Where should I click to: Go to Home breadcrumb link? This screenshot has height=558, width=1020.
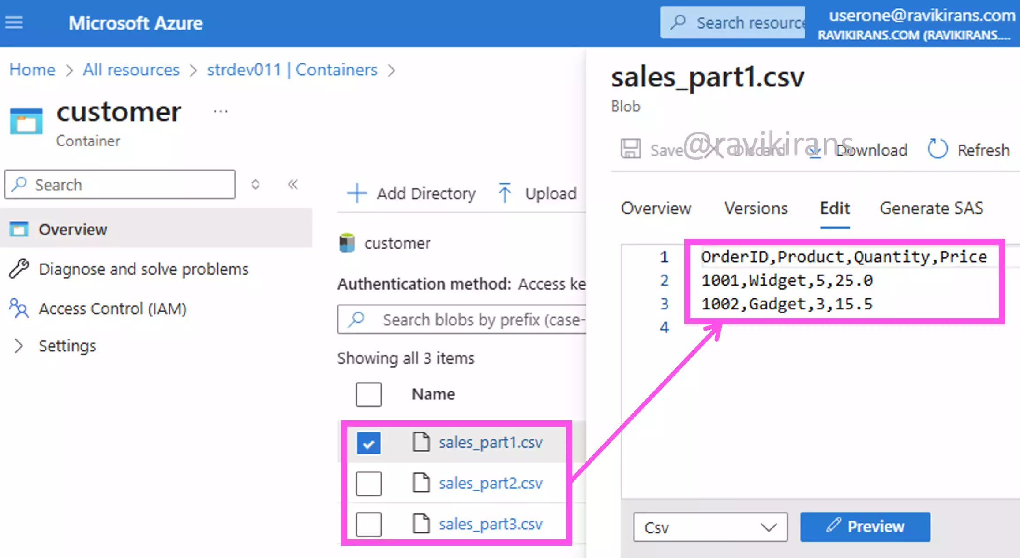[x=32, y=70]
